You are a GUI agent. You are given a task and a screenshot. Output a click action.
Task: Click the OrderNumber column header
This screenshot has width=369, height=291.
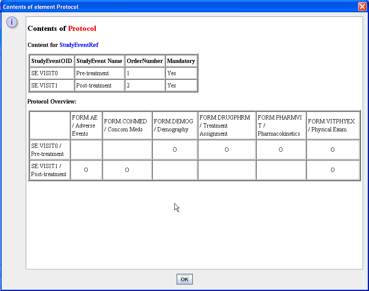pos(144,61)
